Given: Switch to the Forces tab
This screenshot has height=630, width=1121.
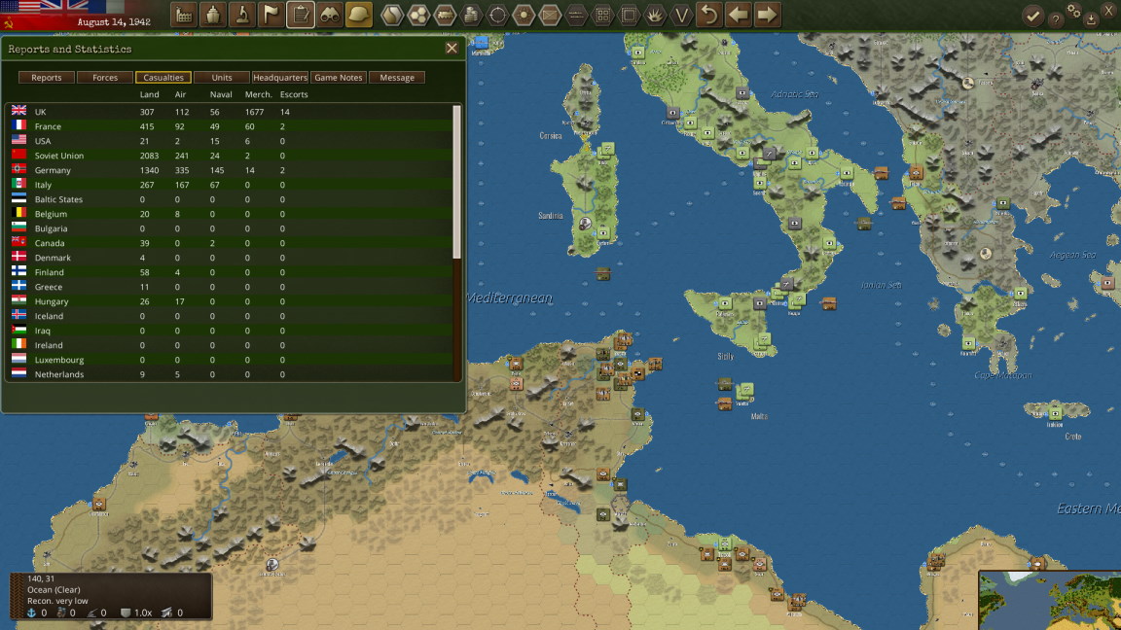Looking at the screenshot, I should point(105,77).
